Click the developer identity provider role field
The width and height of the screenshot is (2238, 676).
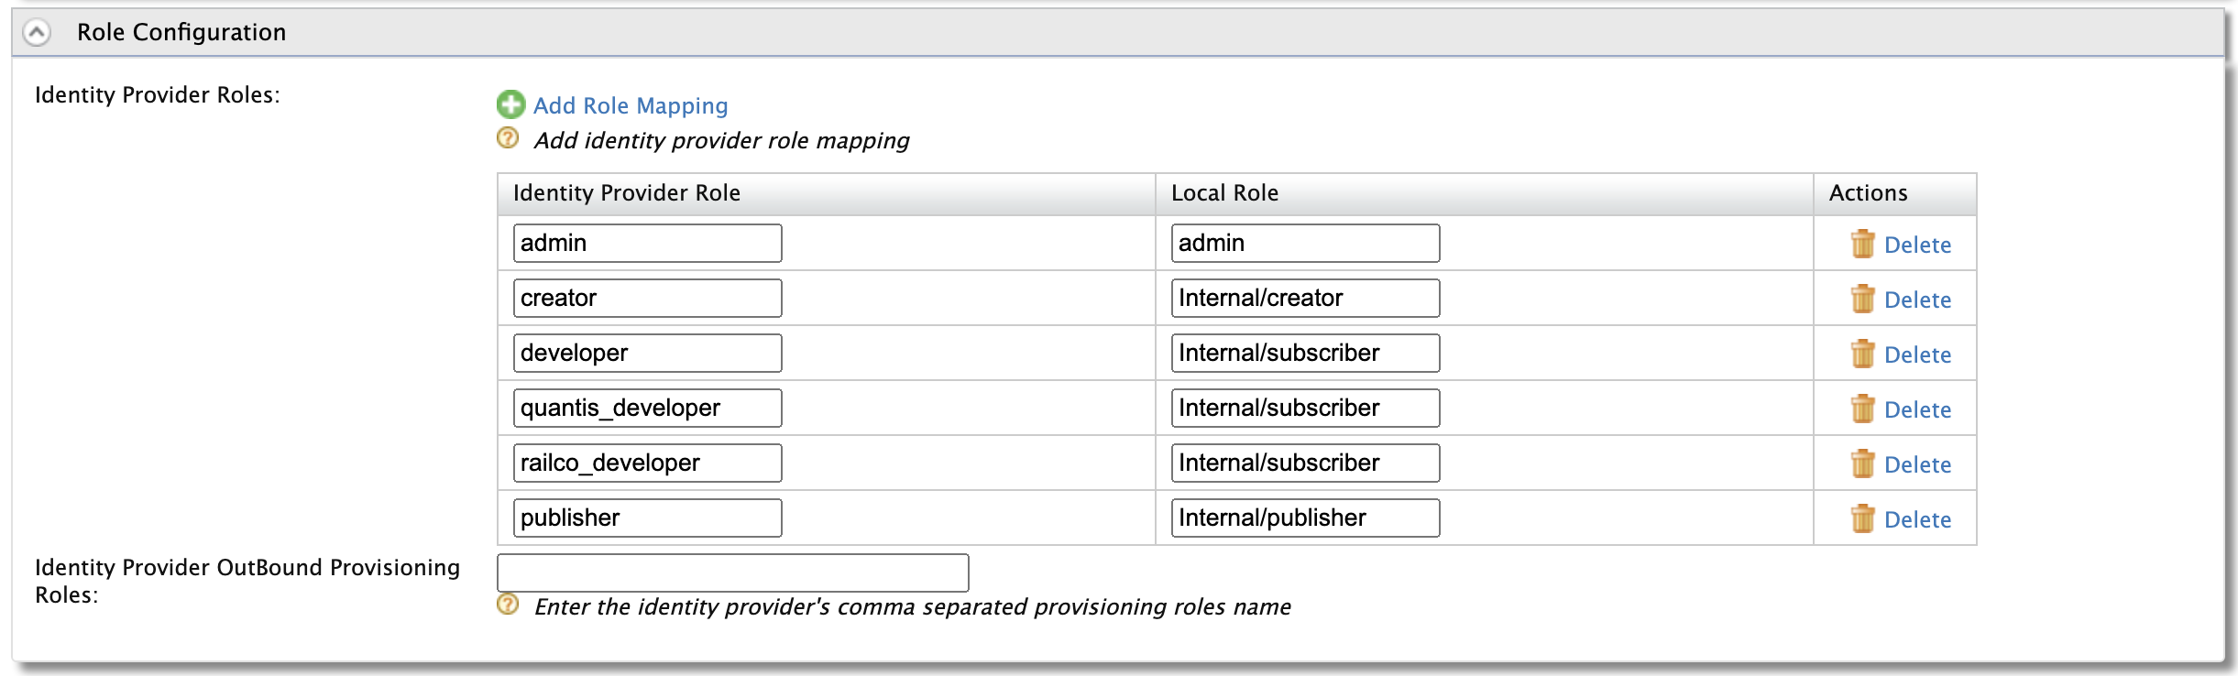coord(648,353)
